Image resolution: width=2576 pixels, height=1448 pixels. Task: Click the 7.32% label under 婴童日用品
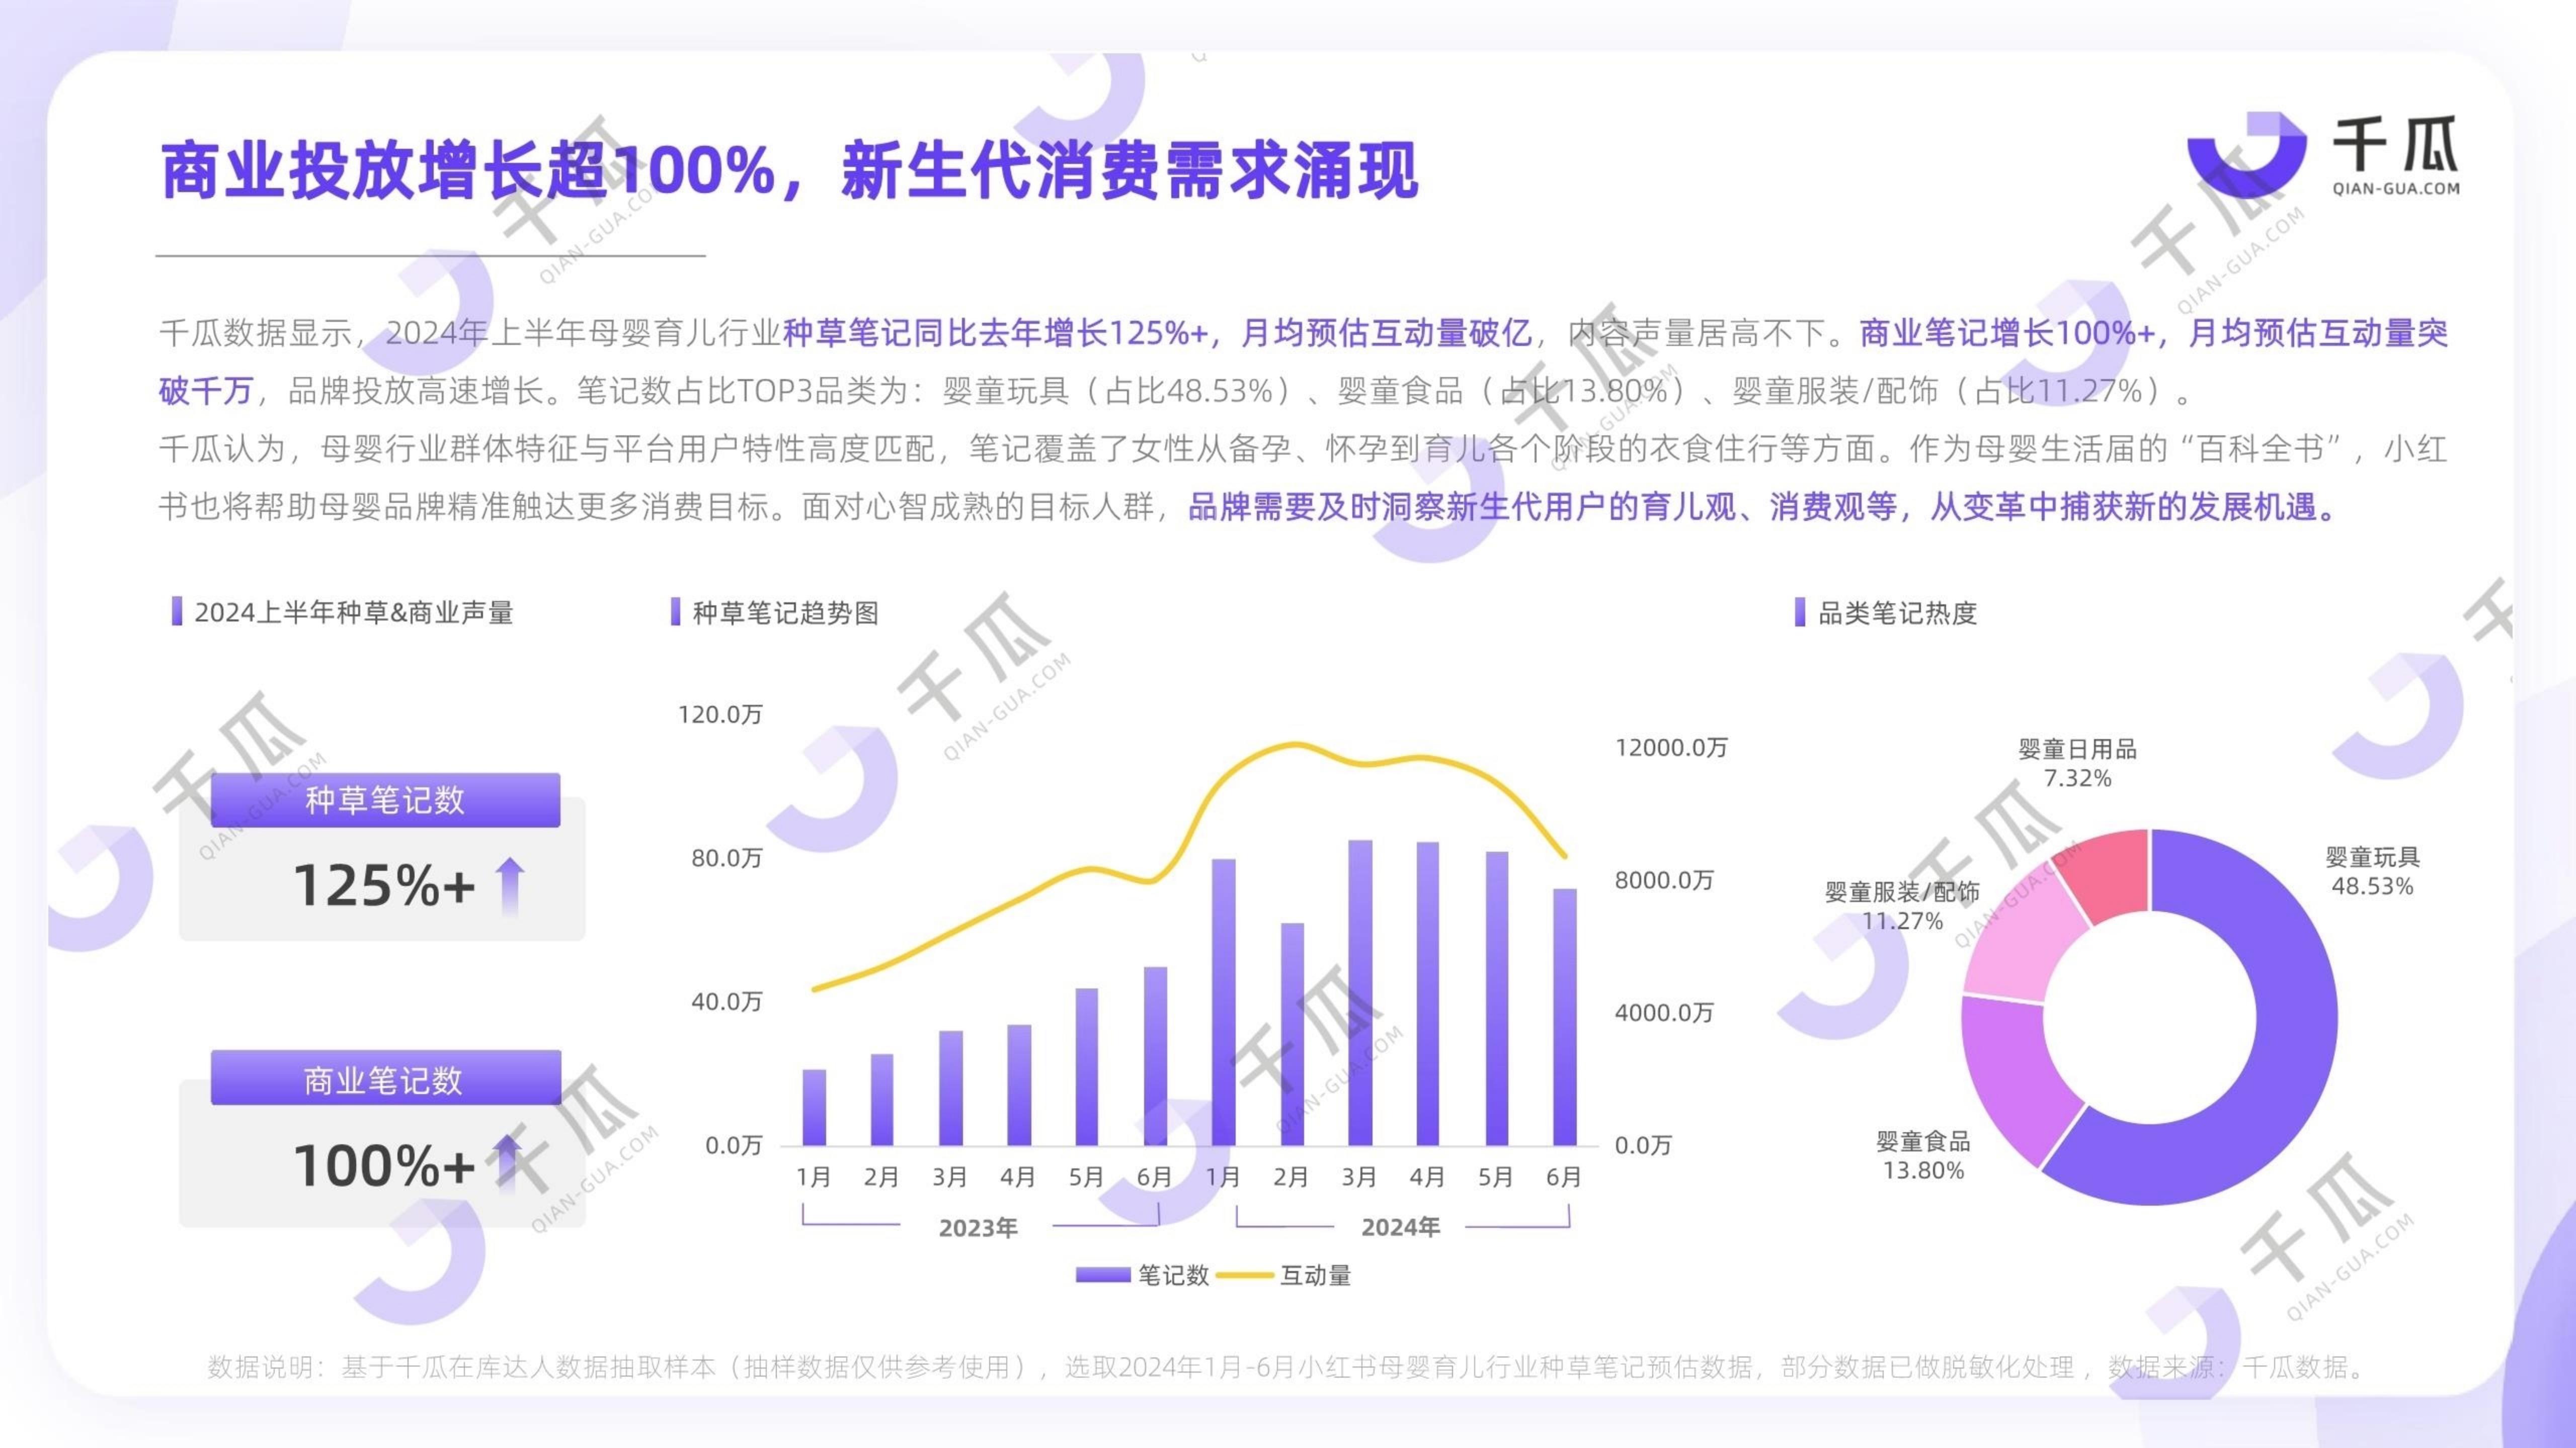coord(2077,778)
